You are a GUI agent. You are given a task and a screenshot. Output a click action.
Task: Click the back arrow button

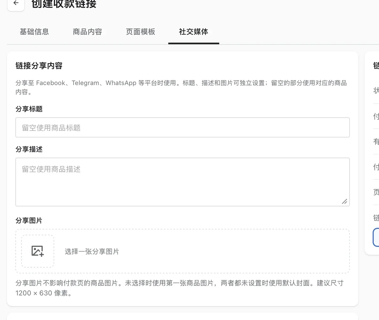[16, 3]
